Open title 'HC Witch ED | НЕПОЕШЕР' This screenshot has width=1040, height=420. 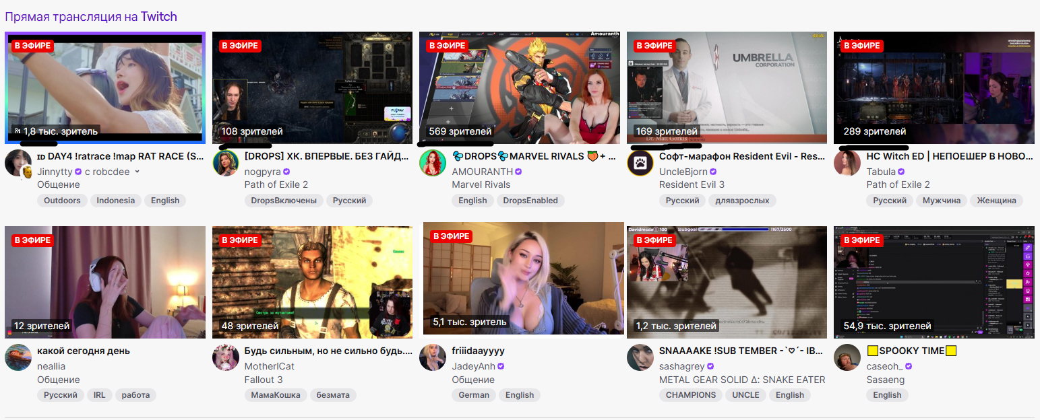pos(950,156)
